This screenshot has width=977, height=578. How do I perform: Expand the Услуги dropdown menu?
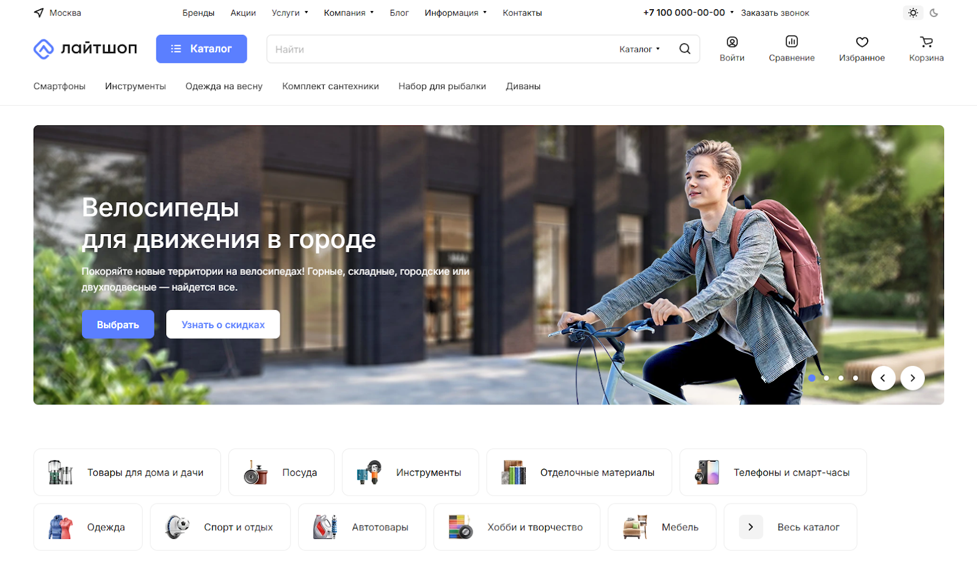click(289, 13)
